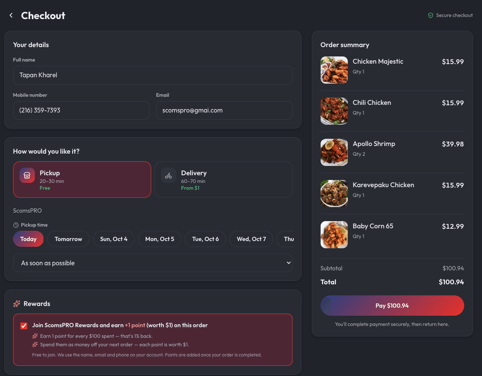Viewport: 482px width, 376px height.
Task: Choose the Delivery option card
Action: 223,180
